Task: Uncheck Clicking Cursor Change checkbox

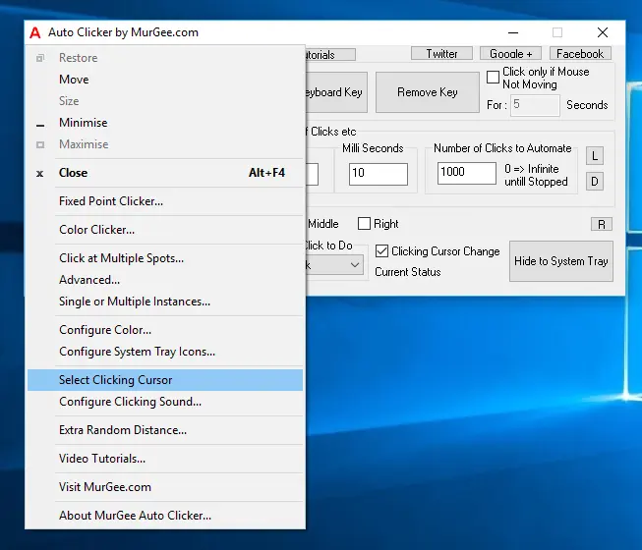Action: [382, 251]
